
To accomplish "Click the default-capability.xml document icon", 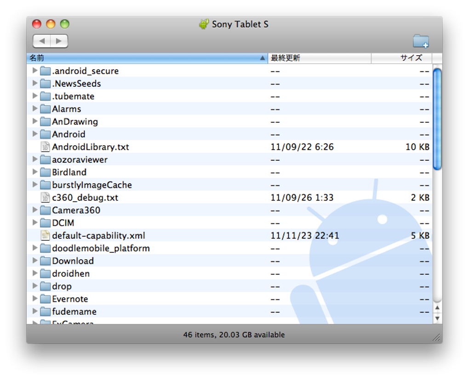I will click(45, 235).
